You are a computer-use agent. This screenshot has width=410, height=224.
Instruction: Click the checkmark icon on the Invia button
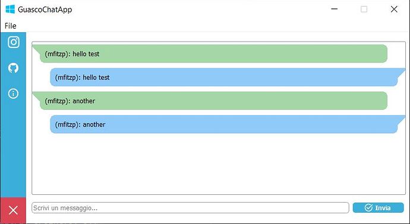click(368, 208)
